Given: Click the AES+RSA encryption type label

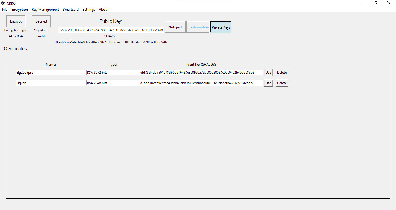Looking at the screenshot, I should 16,36.
